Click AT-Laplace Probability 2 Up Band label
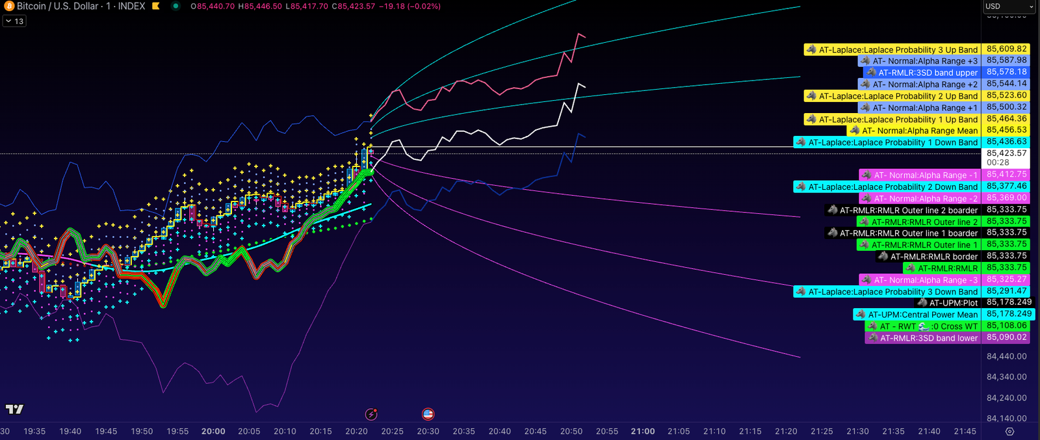This screenshot has height=440, width=1040. point(892,96)
